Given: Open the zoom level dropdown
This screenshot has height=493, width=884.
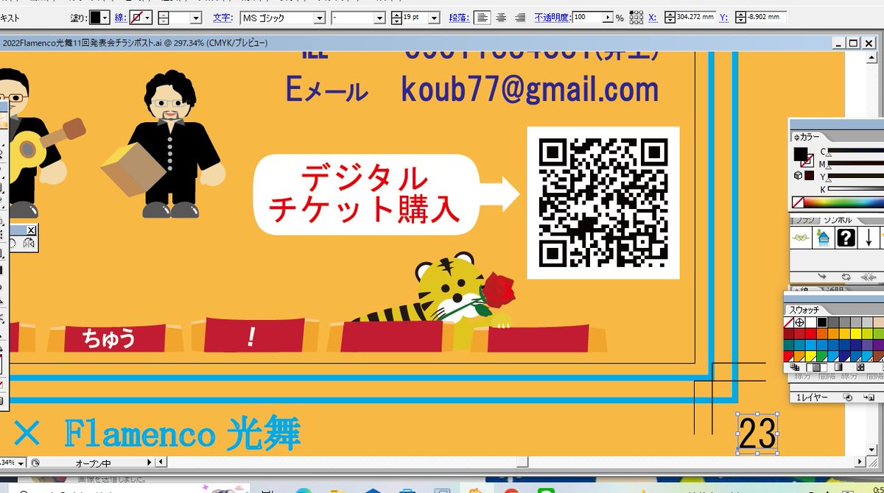Looking at the screenshot, I should click(x=19, y=463).
